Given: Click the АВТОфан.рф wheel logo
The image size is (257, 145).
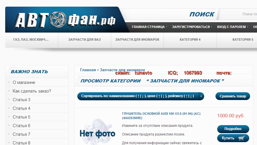Looking at the screenshot, I should click(65, 20).
